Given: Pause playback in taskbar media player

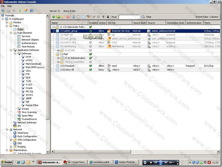Looking at the screenshot, I should point(161,162).
